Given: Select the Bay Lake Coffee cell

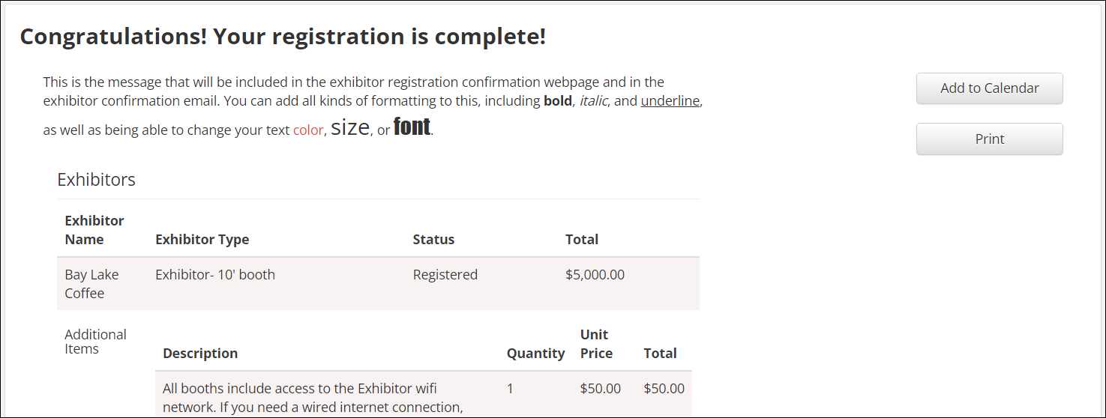Looking at the screenshot, I should (x=91, y=284).
